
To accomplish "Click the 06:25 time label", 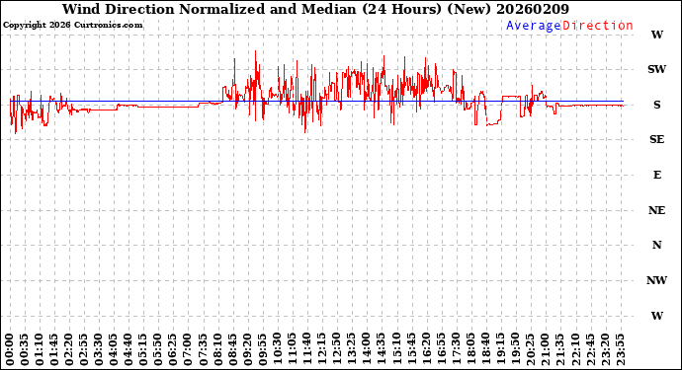I will click(174, 349).
